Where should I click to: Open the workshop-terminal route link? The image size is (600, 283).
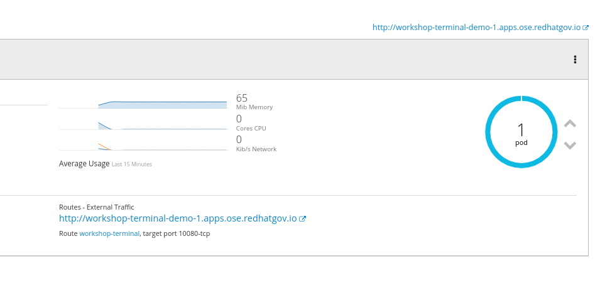point(109,234)
